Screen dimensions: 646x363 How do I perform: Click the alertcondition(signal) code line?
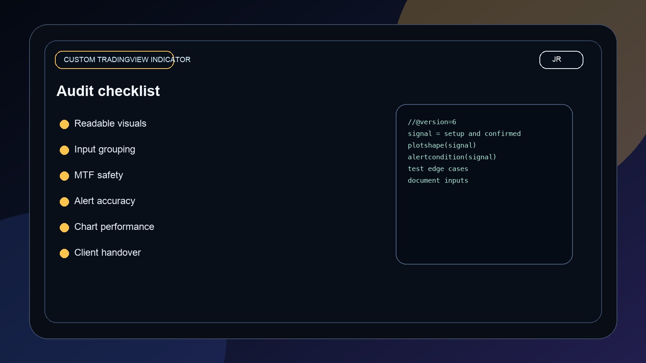[452, 157]
